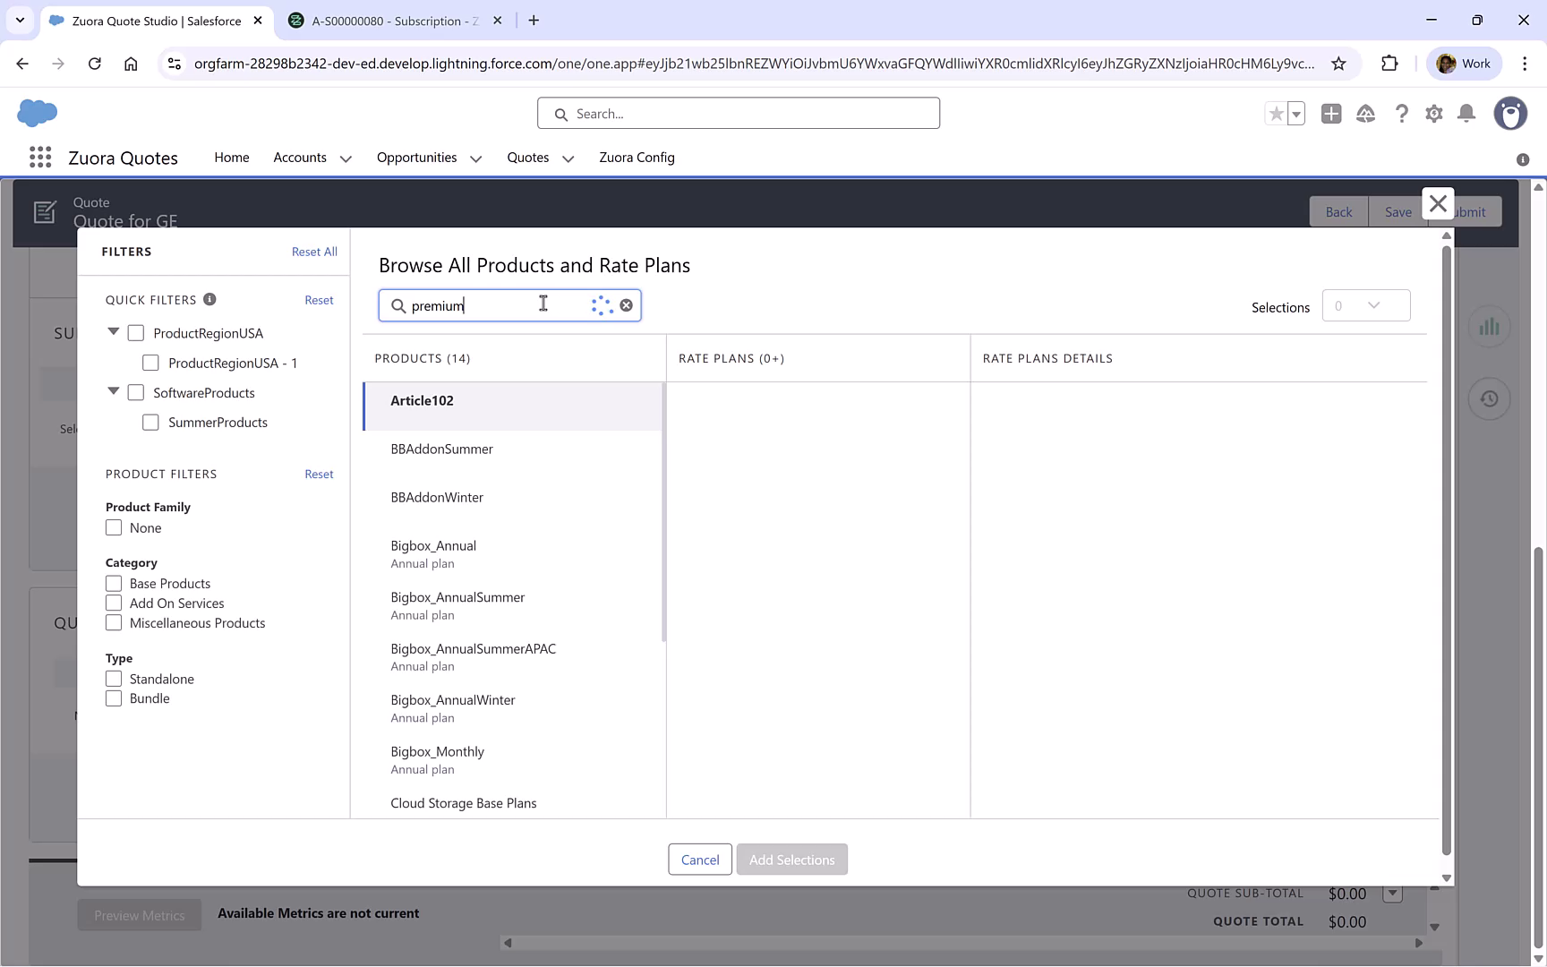Open the App Launcher waffle icon
This screenshot has height=967, width=1547.
tap(39, 157)
